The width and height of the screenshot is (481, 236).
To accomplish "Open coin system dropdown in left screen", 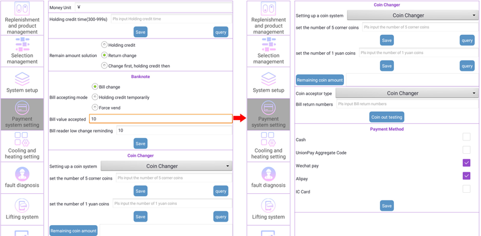I will (x=167, y=166).
